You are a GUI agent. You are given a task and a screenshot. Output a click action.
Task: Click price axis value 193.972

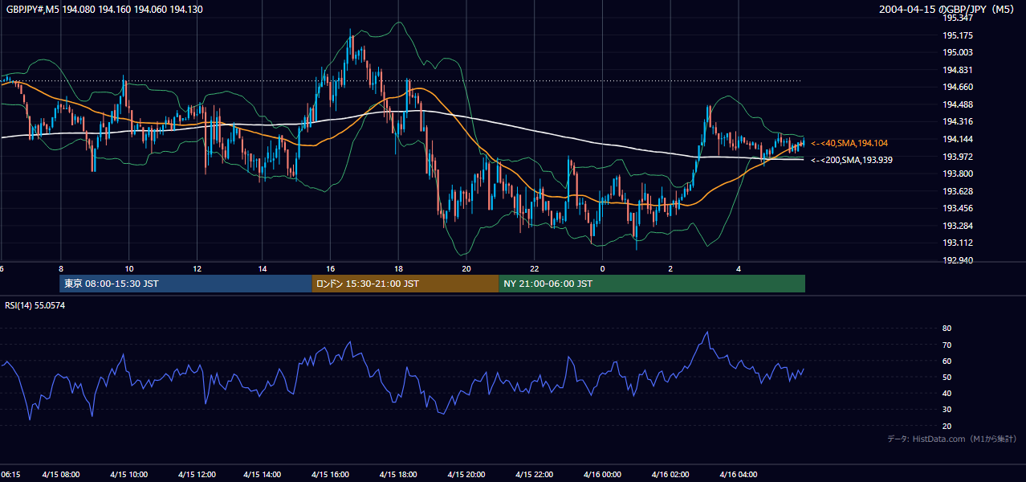pos(958,156)
